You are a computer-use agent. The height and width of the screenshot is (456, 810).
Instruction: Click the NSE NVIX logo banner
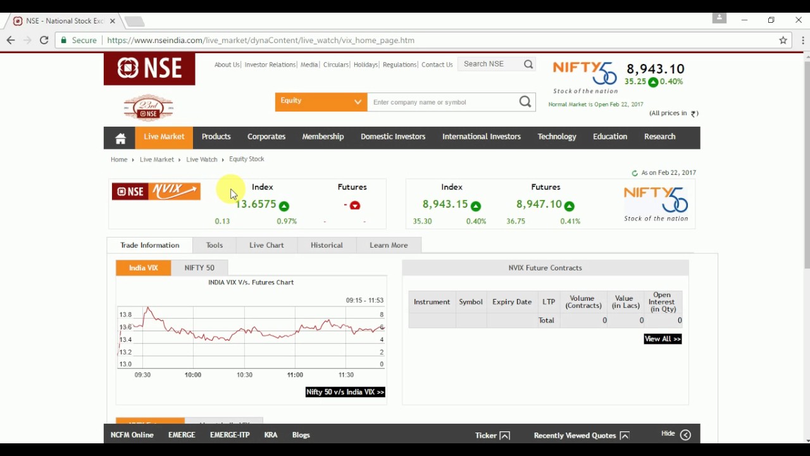pyautogui.click(x=156, y=191)
